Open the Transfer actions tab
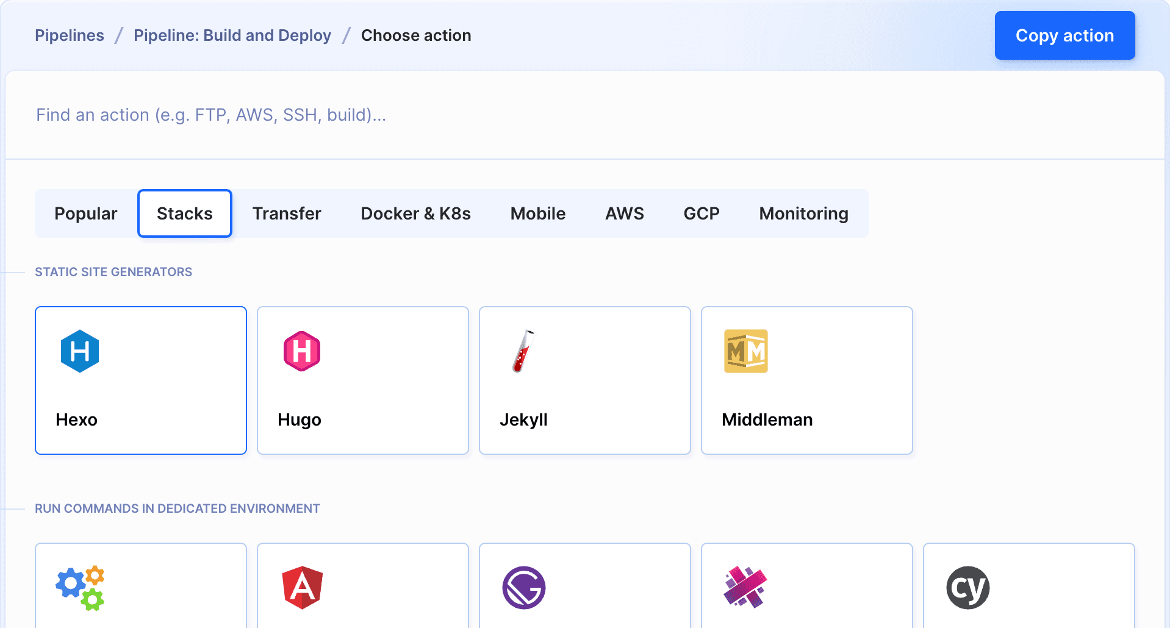 pos(286,213)
